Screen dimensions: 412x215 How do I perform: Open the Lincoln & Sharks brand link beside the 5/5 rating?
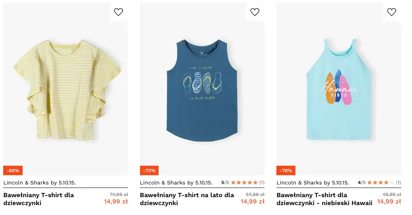(176, 183)
